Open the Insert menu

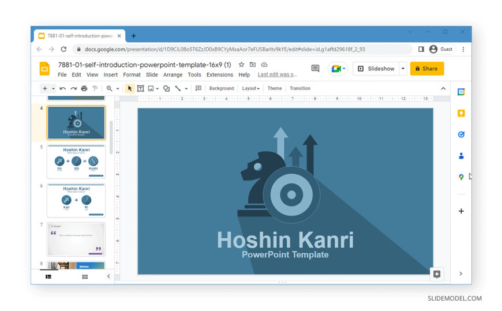(x=110, y=75)
